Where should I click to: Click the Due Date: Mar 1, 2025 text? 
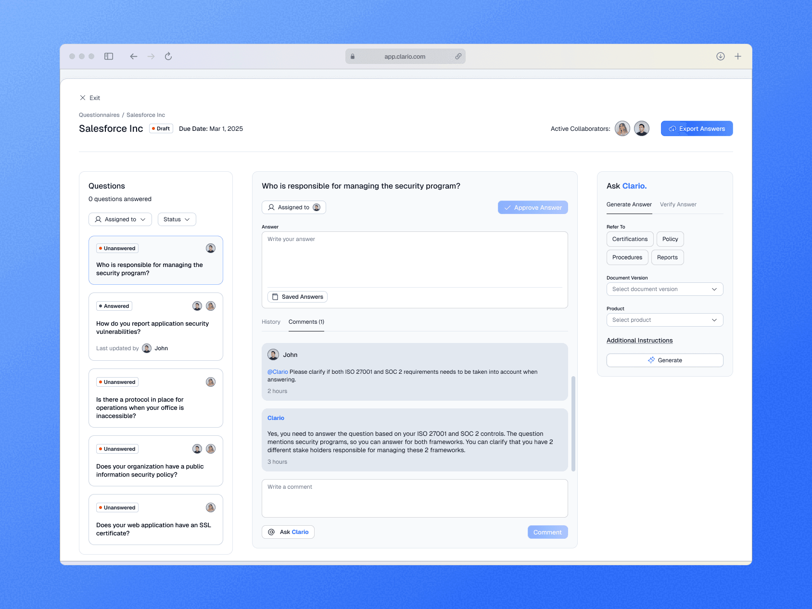coord(211,129)
